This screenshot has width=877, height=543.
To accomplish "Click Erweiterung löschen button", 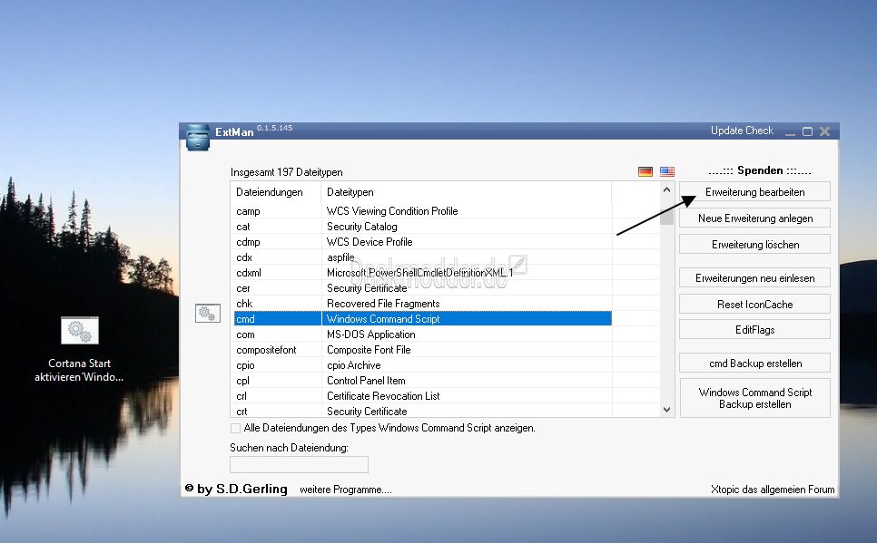I will [x=754, y=244].
